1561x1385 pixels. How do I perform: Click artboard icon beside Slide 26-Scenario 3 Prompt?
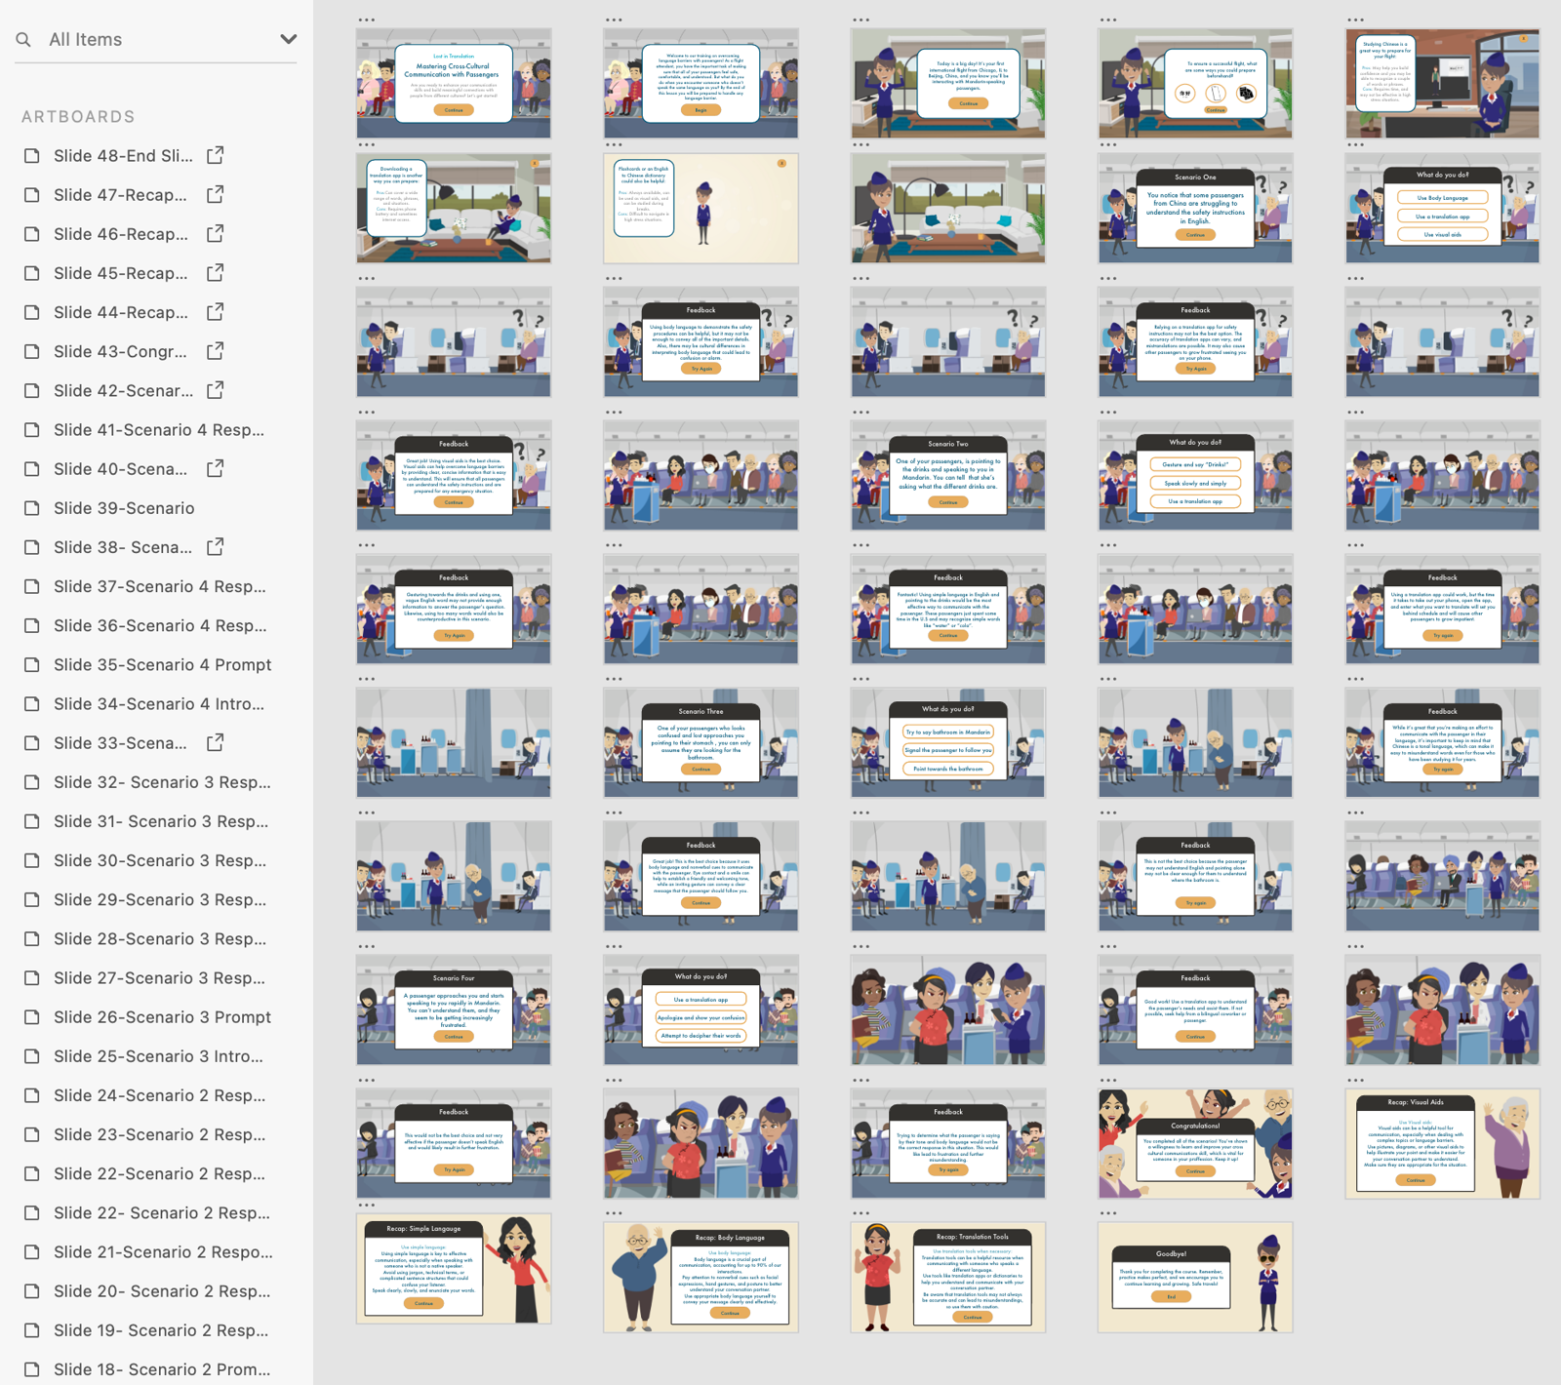click(x=32, y=1016)
